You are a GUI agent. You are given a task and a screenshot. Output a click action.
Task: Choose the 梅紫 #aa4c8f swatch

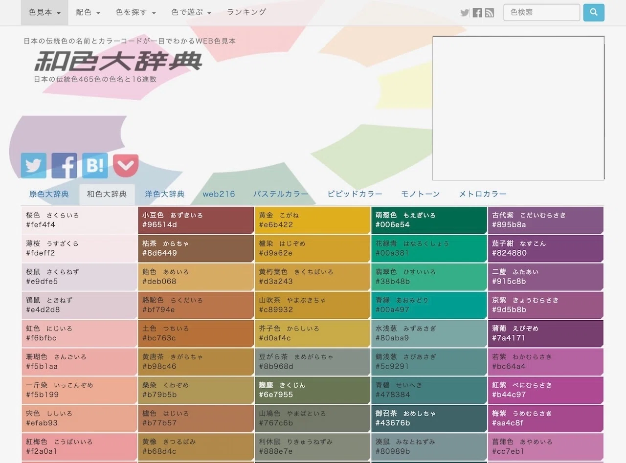[546, 419]
